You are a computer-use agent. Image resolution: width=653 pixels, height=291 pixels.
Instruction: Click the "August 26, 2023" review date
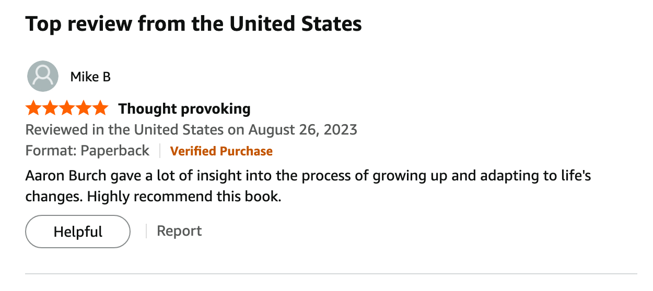coord(302,130)
